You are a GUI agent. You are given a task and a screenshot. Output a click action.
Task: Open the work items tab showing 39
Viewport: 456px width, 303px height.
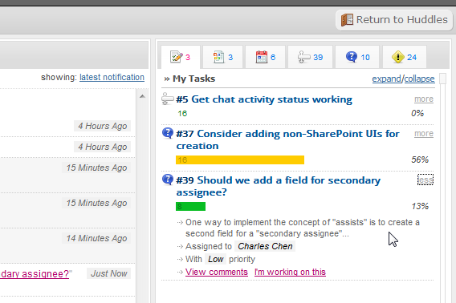pos(311,57)
